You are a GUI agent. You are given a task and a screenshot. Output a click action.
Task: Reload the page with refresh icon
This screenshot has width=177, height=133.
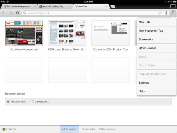[18, 13]
